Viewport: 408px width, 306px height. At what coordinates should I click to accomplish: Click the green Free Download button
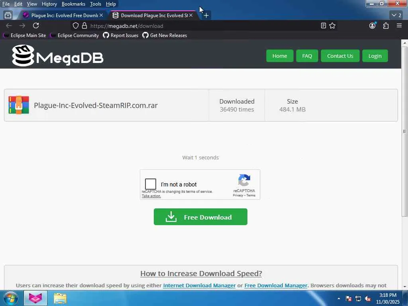pyautogui.click(x=200, y=217)
